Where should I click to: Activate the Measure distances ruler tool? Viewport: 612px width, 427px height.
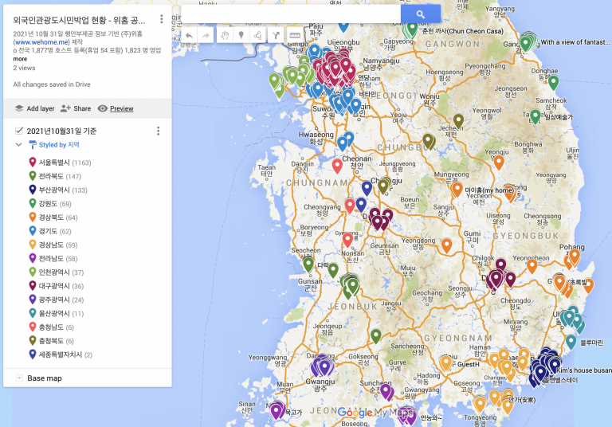(294, 36)
